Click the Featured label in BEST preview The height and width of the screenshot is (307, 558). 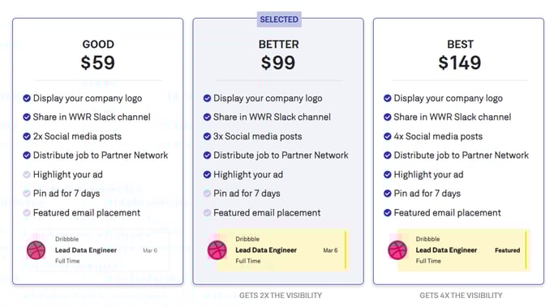pos(507,250)
